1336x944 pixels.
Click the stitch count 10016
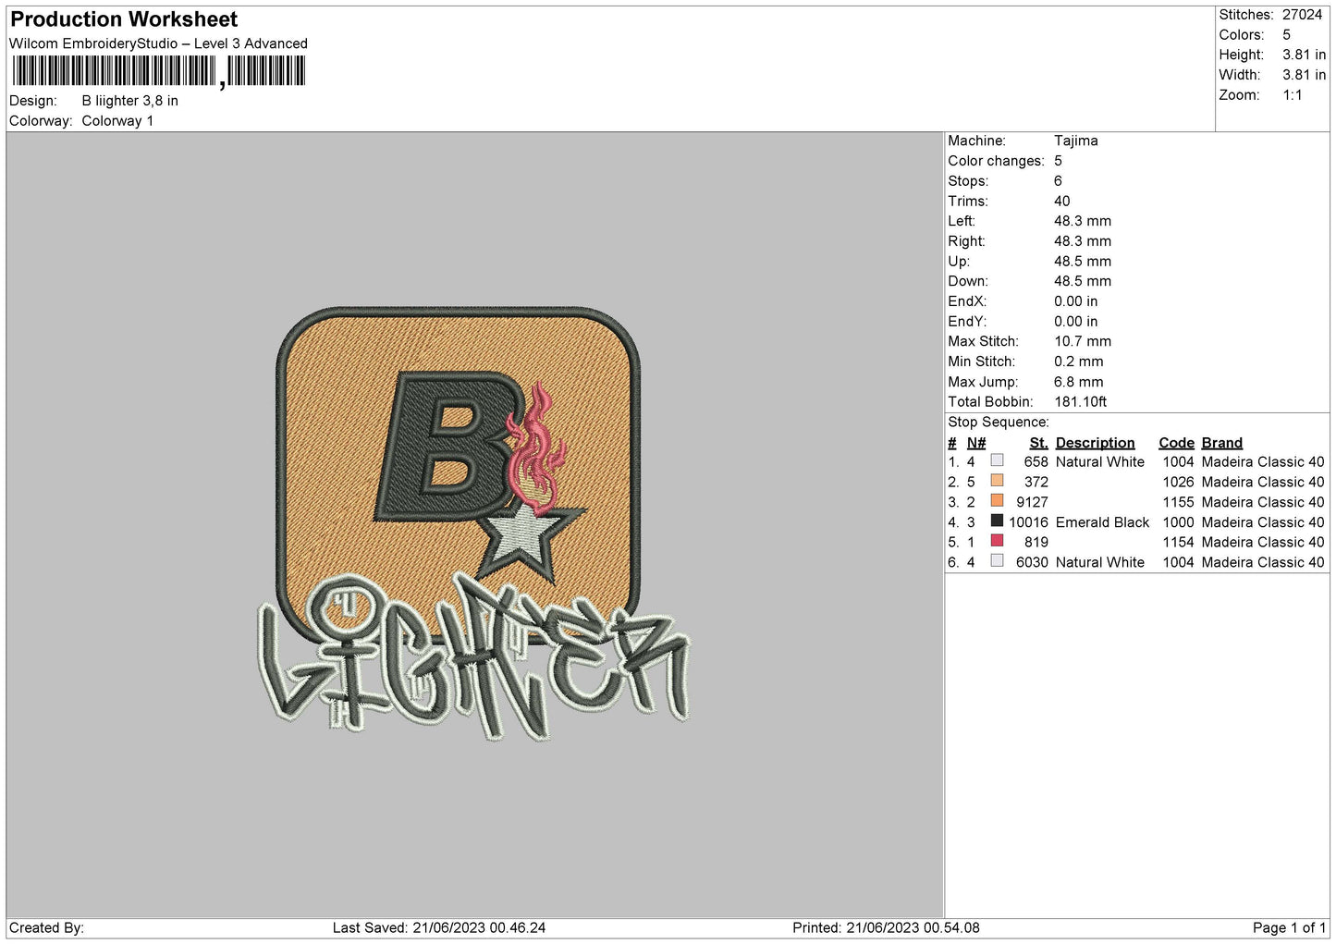[x=1028, y=522]
